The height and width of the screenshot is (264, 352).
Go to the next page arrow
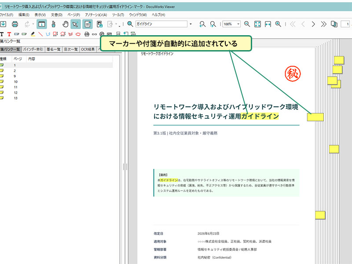coord(313,24)
